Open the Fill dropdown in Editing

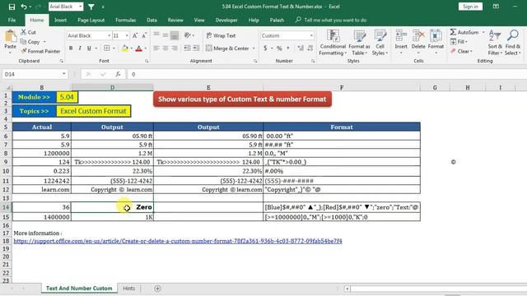(x=467, y=42)
